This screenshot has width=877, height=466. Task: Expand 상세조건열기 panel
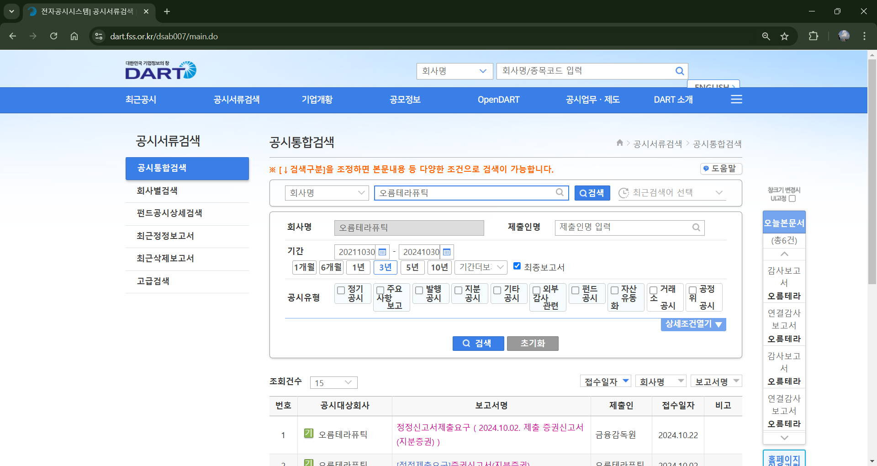[x=693, y=324]
